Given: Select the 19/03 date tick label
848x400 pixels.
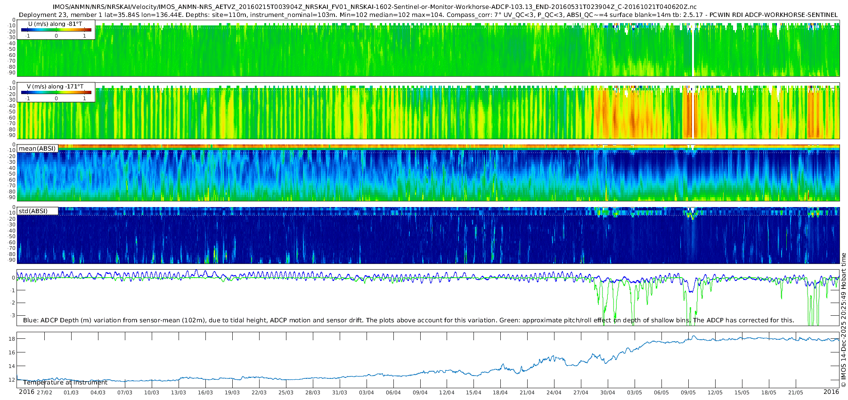Looking at the screenshot, I should tap(232, 392).
